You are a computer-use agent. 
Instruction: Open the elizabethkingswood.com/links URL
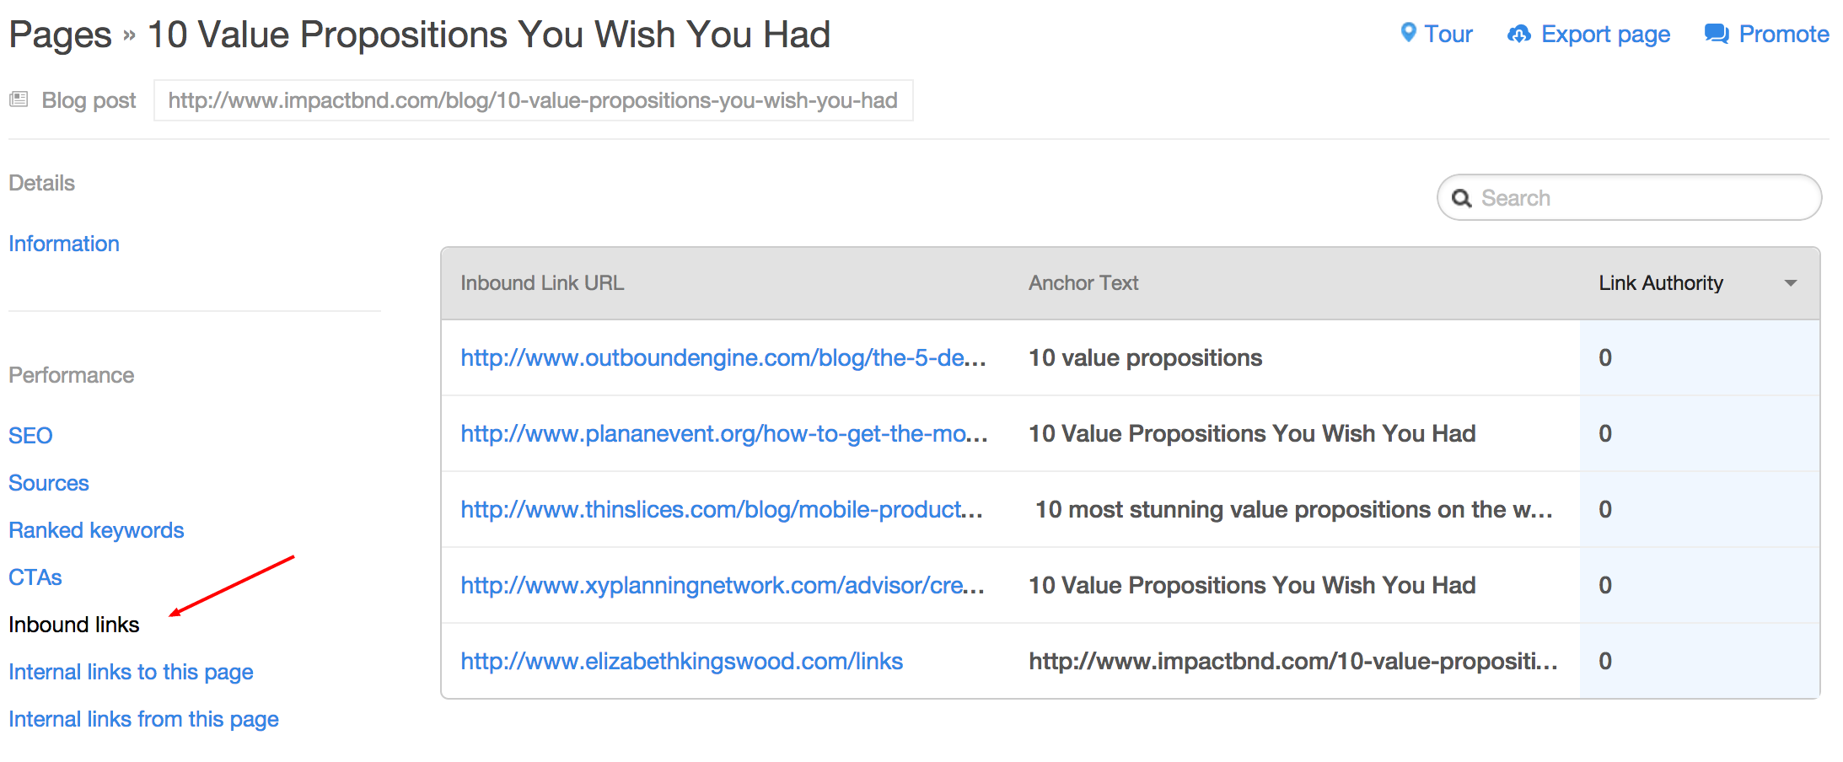tap(681, 661)
